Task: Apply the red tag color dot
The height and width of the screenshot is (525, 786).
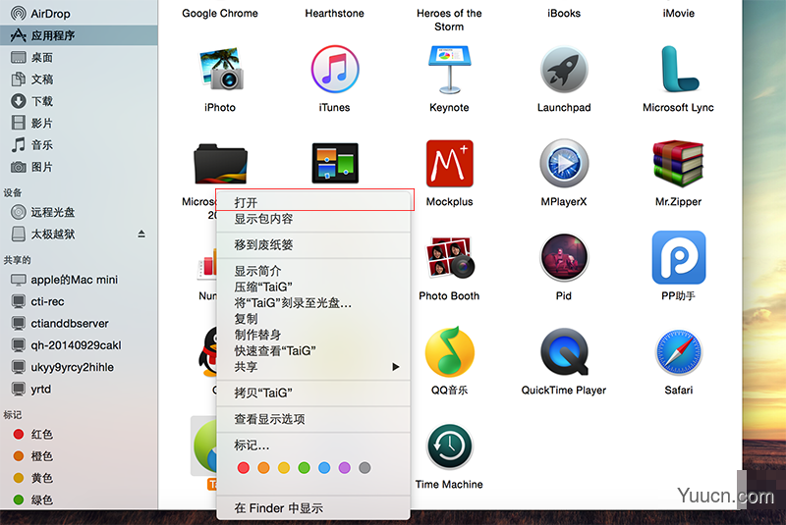Action: [x=244, y=468]
